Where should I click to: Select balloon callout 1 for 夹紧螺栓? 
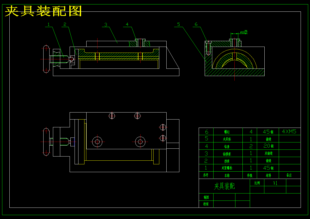(x=48, y=24)
